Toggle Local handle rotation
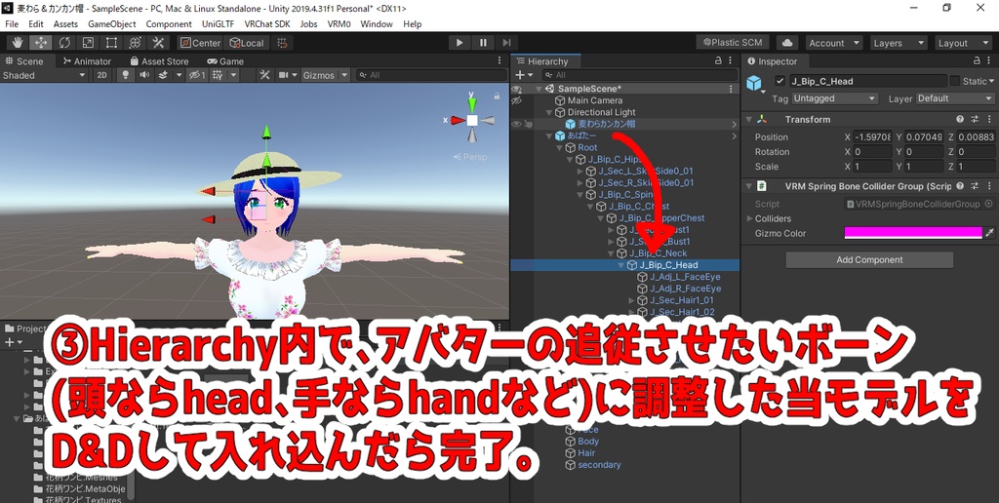Screen dimensions: 999x503 click(x=247, y=43)
